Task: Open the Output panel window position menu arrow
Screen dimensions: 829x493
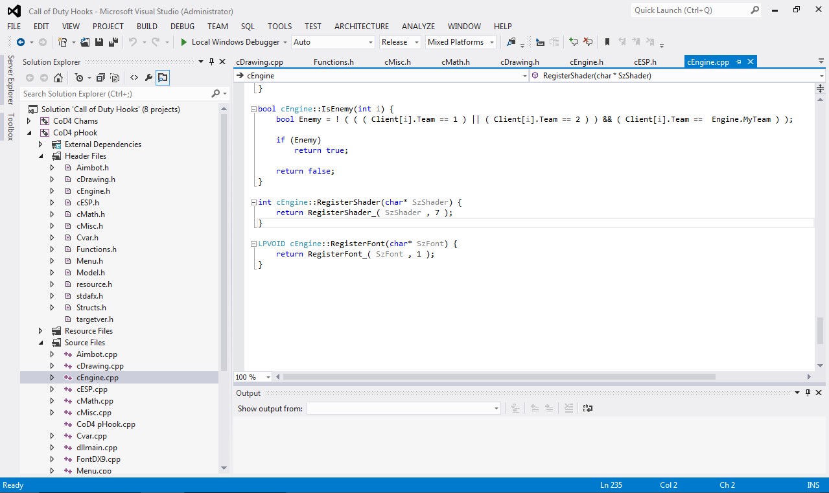Action: tap(797, 393)
